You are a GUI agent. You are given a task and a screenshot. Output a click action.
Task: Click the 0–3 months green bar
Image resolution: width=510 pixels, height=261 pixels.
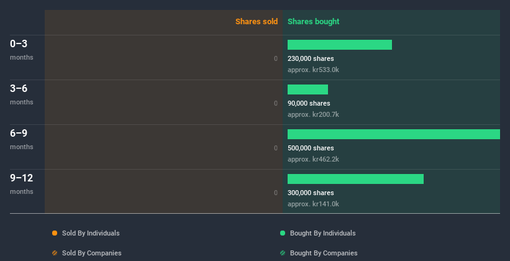(x=340, y=45)
